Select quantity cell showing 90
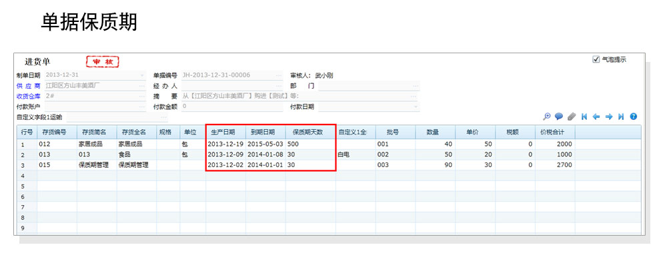 point(435,165)
